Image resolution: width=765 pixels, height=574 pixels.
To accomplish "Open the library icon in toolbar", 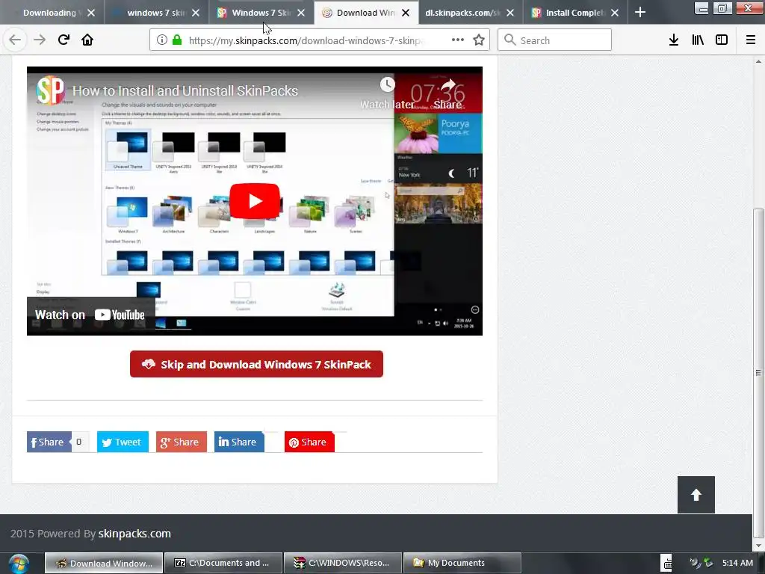I will coord(698,40).
